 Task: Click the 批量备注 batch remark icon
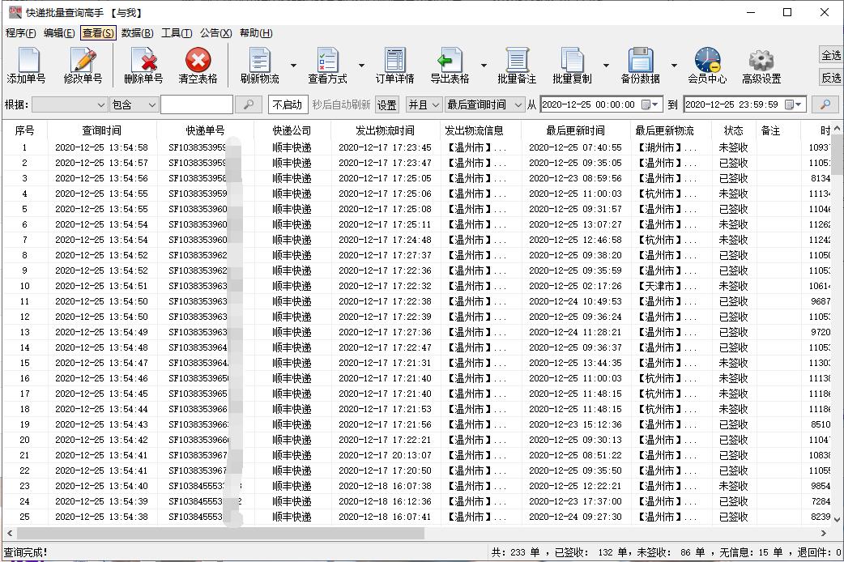tap(517, 65)
